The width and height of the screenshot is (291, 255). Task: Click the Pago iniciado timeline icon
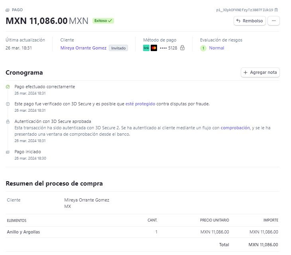(x=8, y=152)
